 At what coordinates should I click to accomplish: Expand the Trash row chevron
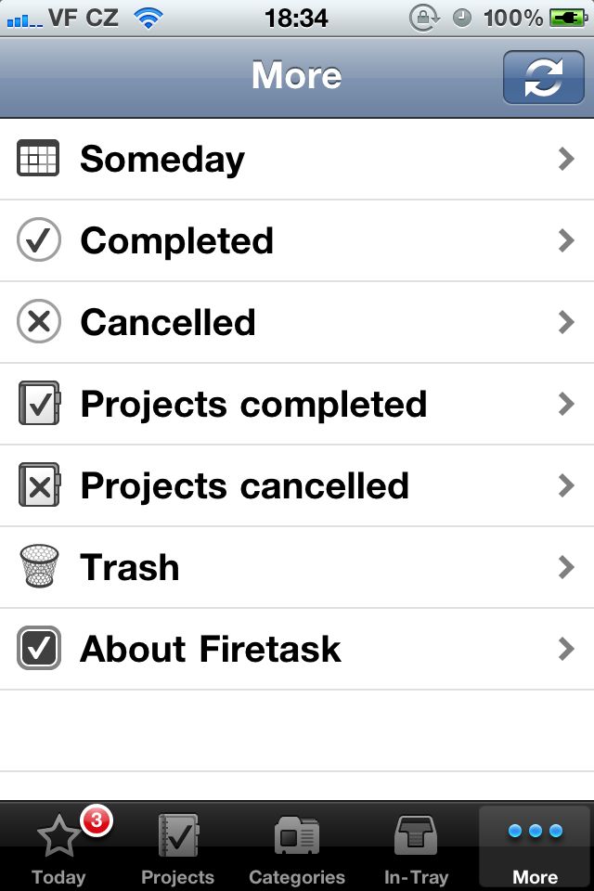565,567
